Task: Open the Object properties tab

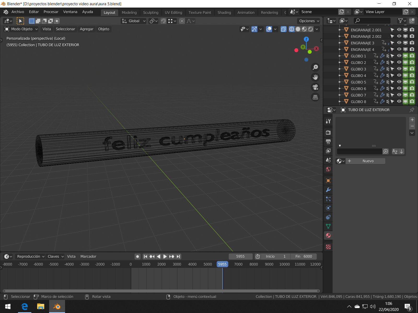Action: click(328, 180)
